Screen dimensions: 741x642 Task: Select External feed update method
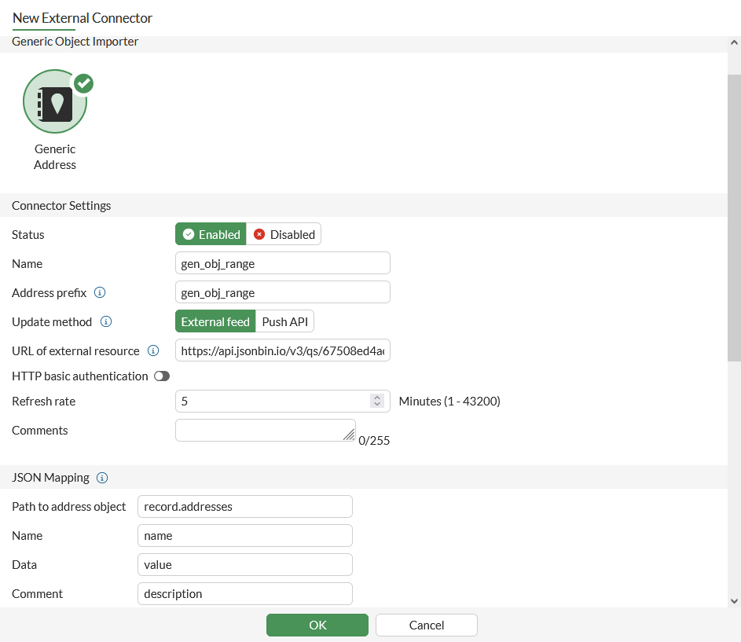click(215, 321)
